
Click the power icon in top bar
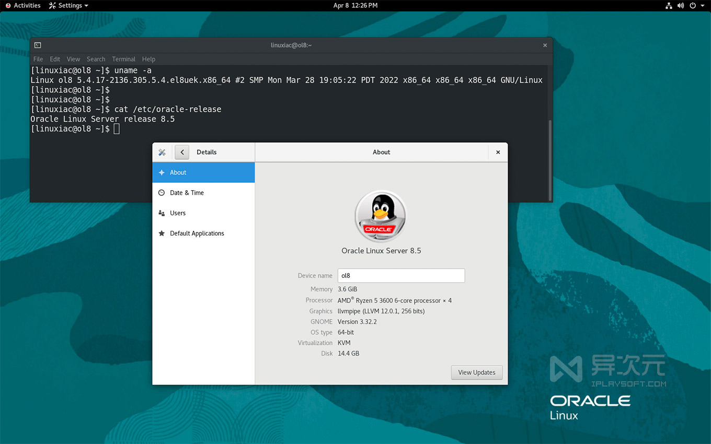[693, 6]
